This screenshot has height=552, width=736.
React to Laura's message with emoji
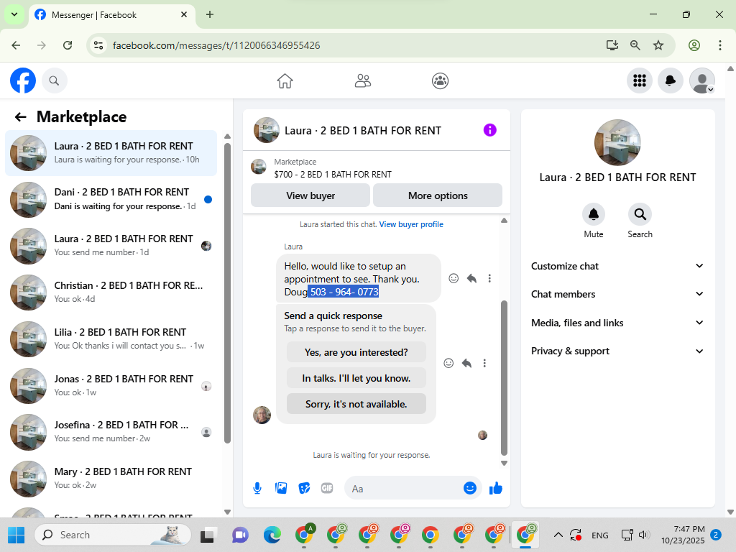(x=454, y=278)
